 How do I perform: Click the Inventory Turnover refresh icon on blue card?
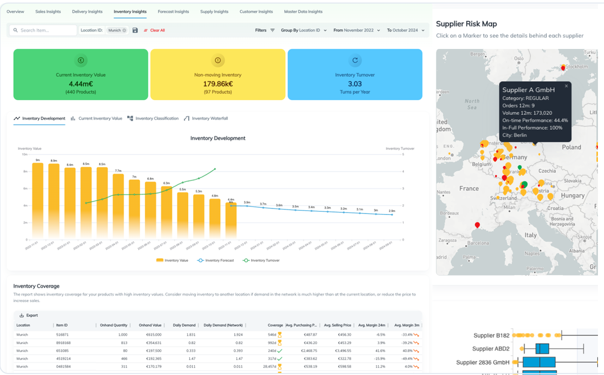[x=355, y=61]
